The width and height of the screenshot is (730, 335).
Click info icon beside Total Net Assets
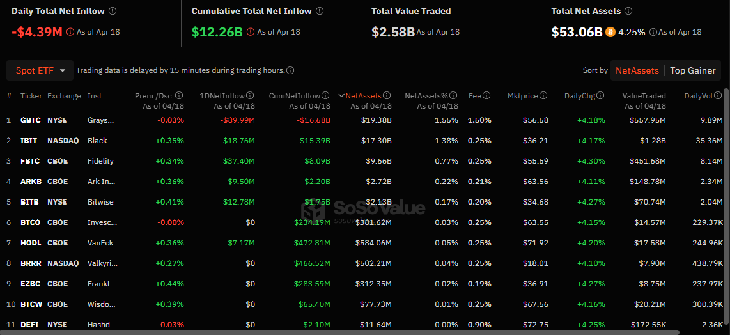(630, 11)
